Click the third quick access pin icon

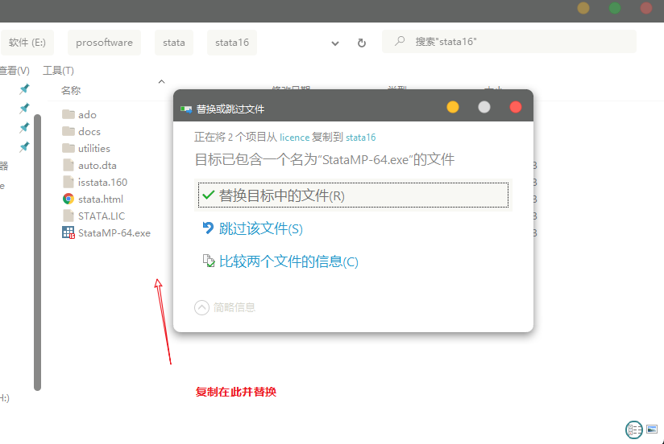pyautogui.click(x=24, y=127)
